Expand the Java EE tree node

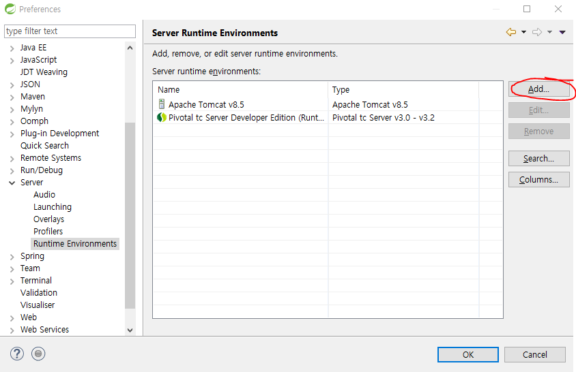pyautogui.click(x=12, y=48)
